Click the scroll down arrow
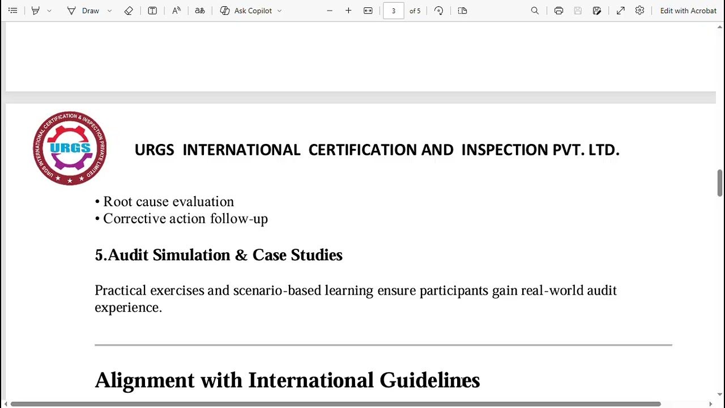Screen dimensions: 725x408 pyautogui.click(x=720, y=394)
